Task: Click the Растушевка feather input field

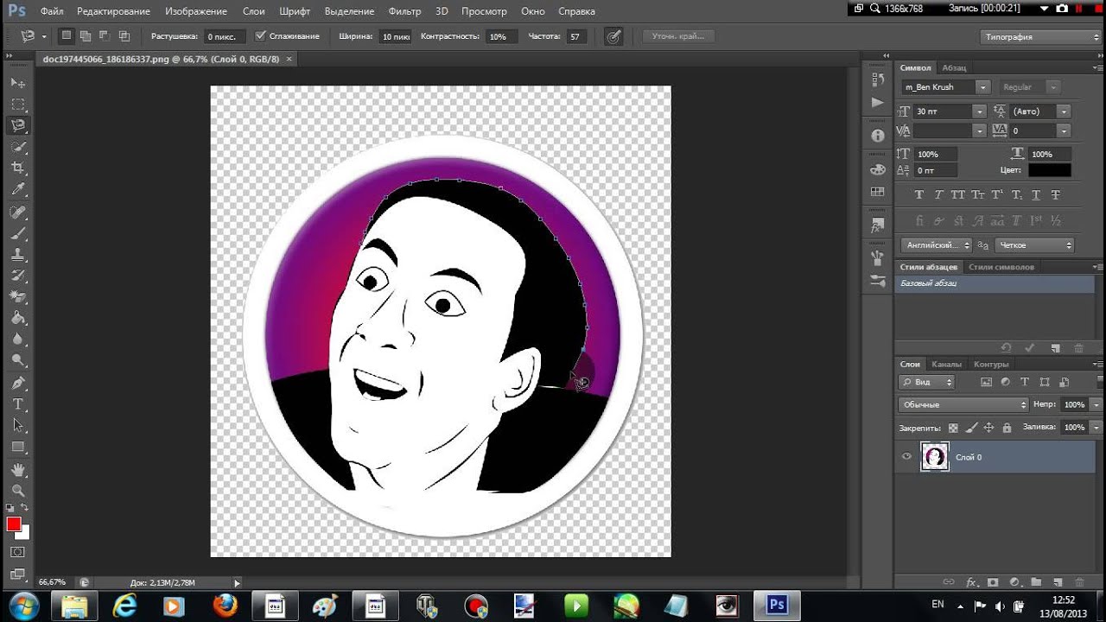Action: point(225,37)
